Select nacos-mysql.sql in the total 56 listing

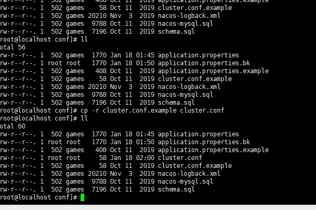point(185,95)
